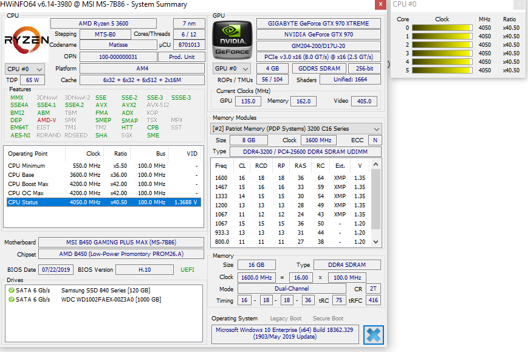Click the green UEFI label
This screenshot has width=528, height=352.
(x=187, y=269)
